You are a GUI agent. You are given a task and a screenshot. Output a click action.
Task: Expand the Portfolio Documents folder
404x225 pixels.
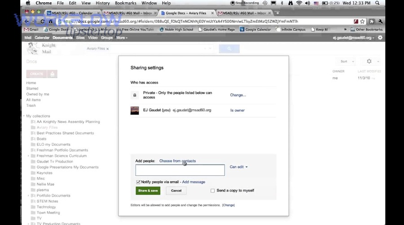[x=28, y=196]
